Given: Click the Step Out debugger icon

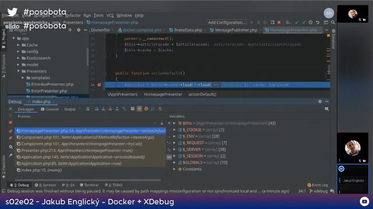Looking at the screenshot, I should (x=117, y=109).
